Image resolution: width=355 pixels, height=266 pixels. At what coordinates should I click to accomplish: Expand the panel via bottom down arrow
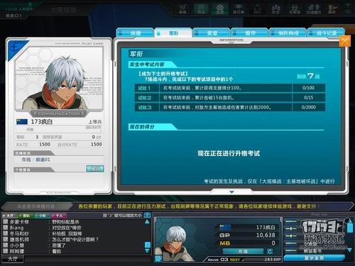pos(231,192)
